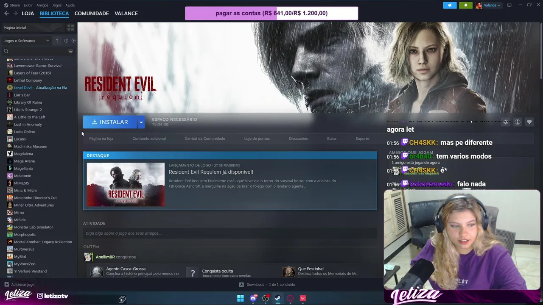
Task: Select the BIBLIOTECA tab
Action: click(x=54, y=13)
